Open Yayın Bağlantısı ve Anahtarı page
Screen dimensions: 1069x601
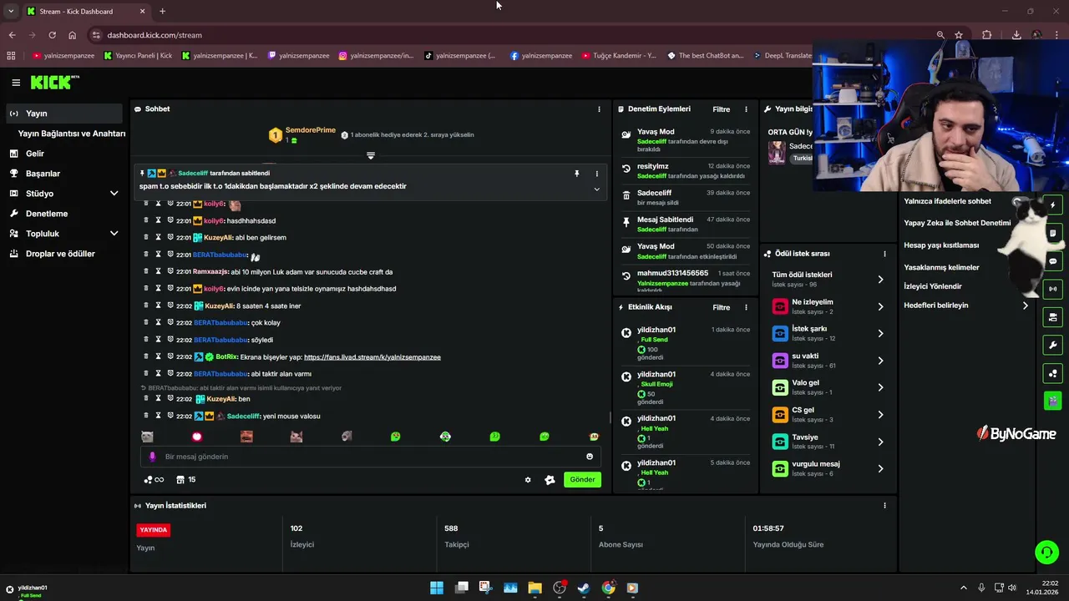[x=72, y=134]
